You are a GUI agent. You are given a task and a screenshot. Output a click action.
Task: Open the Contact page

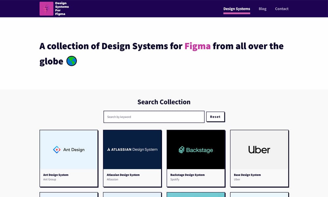(281, 9)
